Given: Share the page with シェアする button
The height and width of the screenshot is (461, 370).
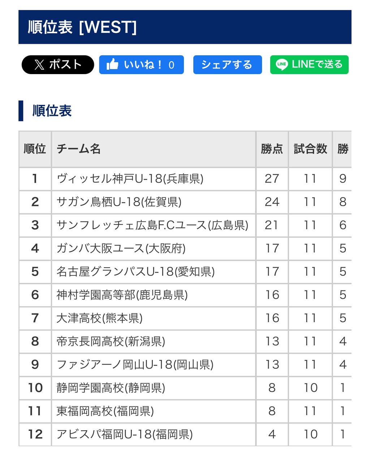Looking at the screenshot, I should [227, 65].
